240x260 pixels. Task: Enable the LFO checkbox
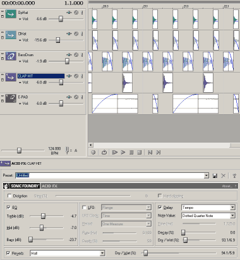[x=84, y=208]
